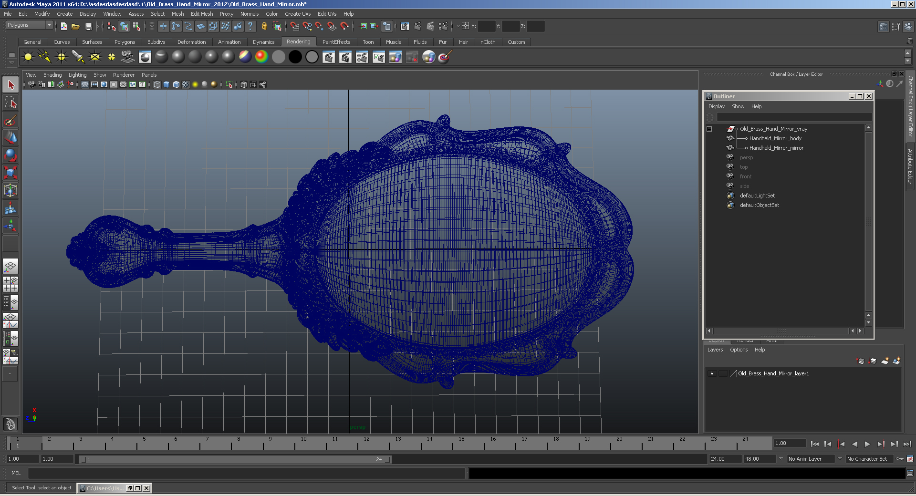Open the Mesh menu

[x=178, y=14]
